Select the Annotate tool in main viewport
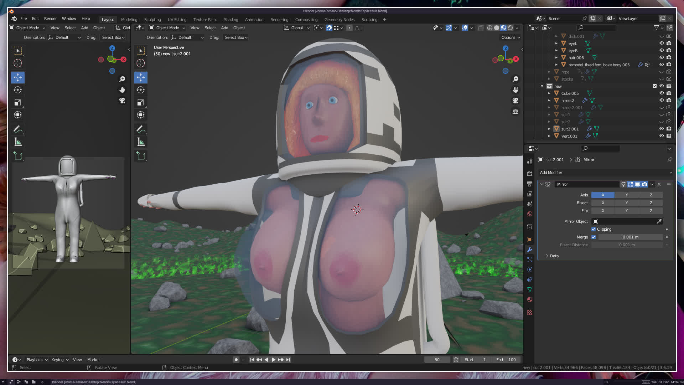 [x=140, y=129]
